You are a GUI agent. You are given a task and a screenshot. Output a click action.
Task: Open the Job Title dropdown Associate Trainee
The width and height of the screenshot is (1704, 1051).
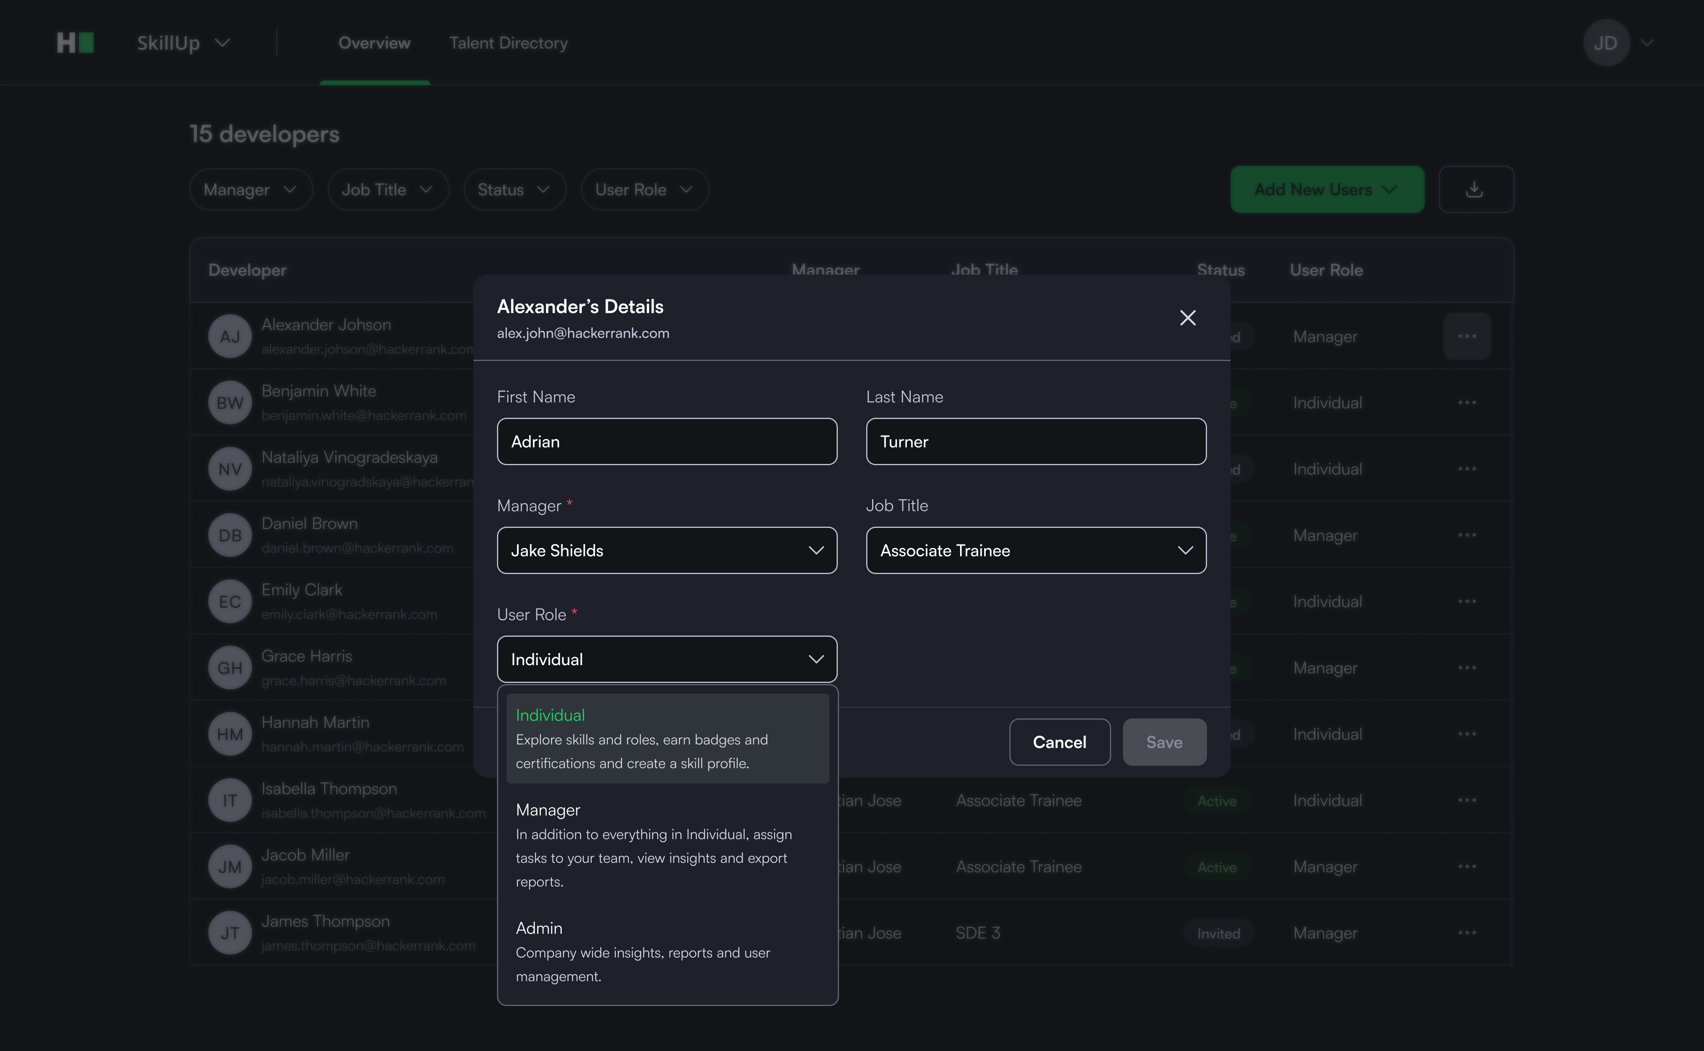pyautogui.click(x=1035, y=550)
